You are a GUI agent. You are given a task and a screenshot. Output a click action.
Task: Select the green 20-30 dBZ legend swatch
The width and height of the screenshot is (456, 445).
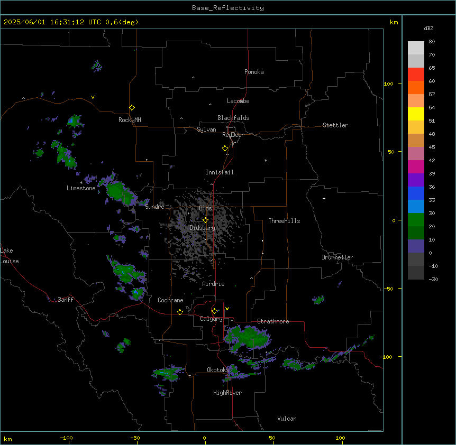click(x=416, y=220)
